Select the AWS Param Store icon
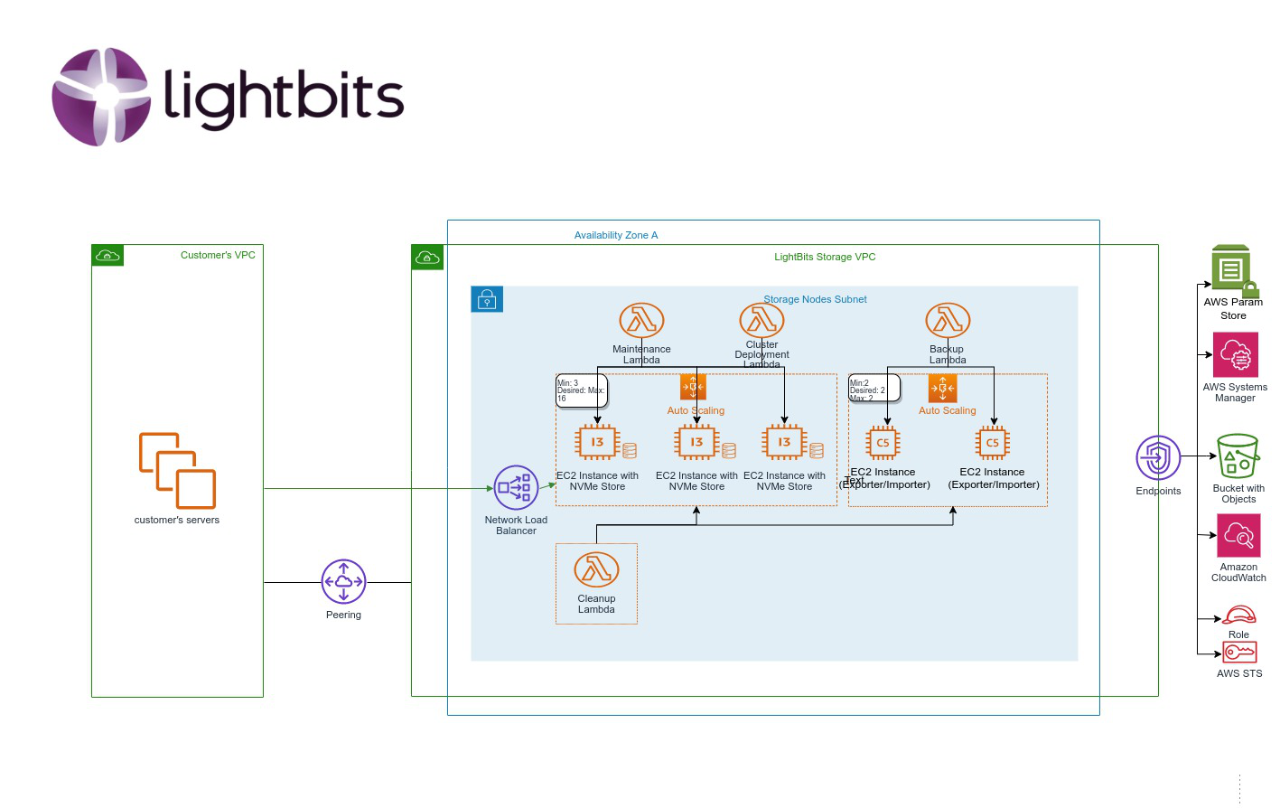1280x808 pixels. pos(1235,270)
